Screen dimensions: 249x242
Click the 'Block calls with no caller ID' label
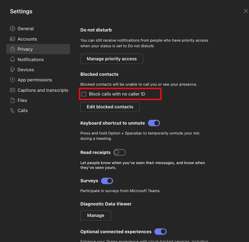(x=117, y=94)
